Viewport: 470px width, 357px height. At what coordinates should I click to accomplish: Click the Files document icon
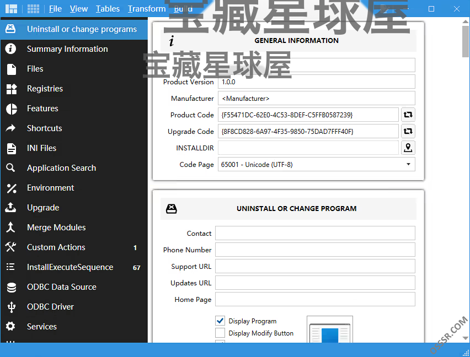12,69
